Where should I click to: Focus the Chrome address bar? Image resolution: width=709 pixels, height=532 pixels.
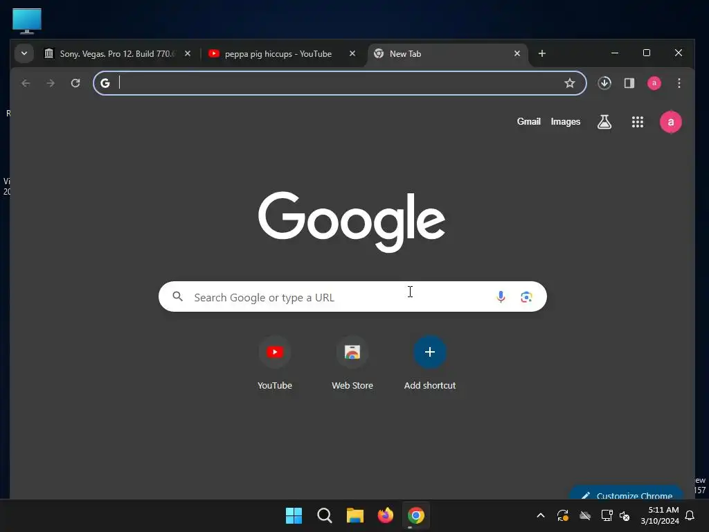coord(339,83)
